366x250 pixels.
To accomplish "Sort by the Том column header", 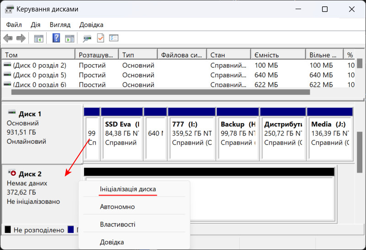I will point(38,55).
